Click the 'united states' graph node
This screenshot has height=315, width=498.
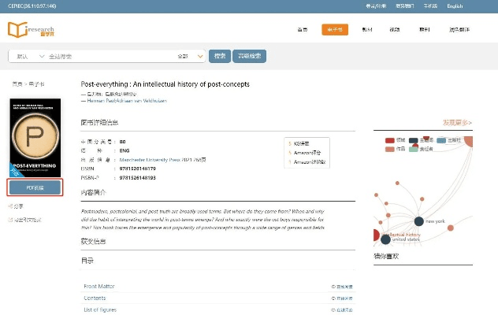tap(385, 239)
